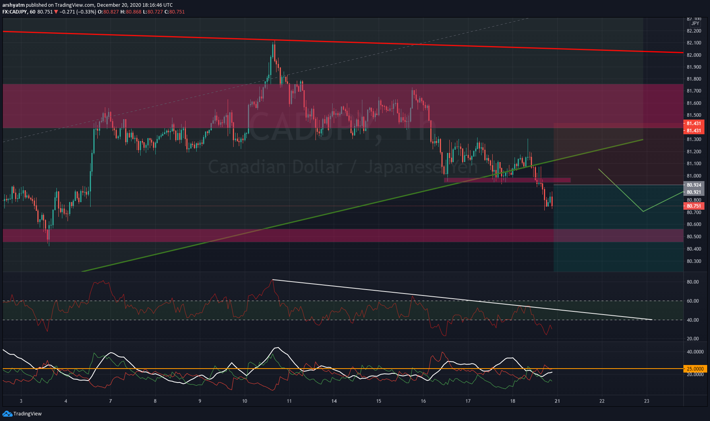
Task: Click date 21 on the time axis
Action: [x=557, y=401]
